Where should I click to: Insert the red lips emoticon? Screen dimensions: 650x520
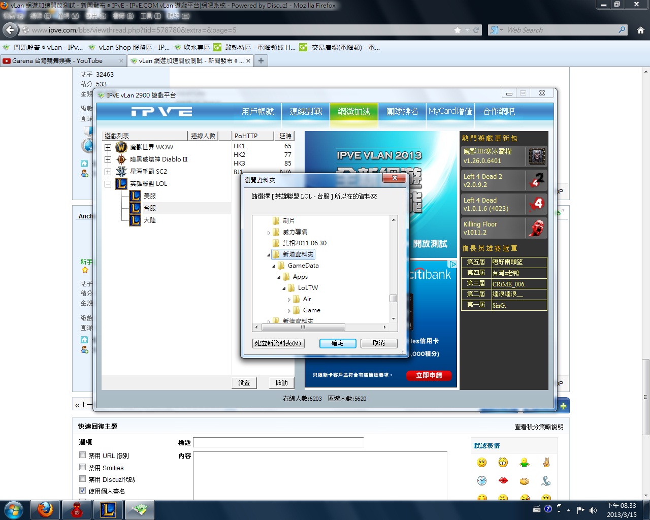tap(503, 480)
